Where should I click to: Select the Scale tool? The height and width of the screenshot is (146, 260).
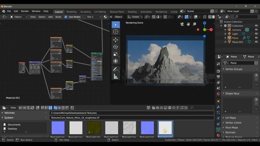[x=115, y=54]
